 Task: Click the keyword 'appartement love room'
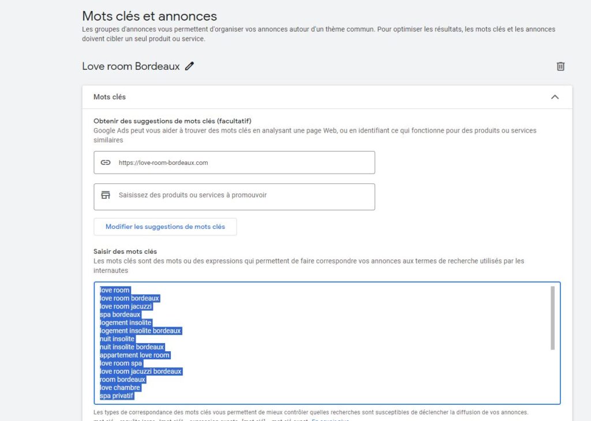click(135, 355)
